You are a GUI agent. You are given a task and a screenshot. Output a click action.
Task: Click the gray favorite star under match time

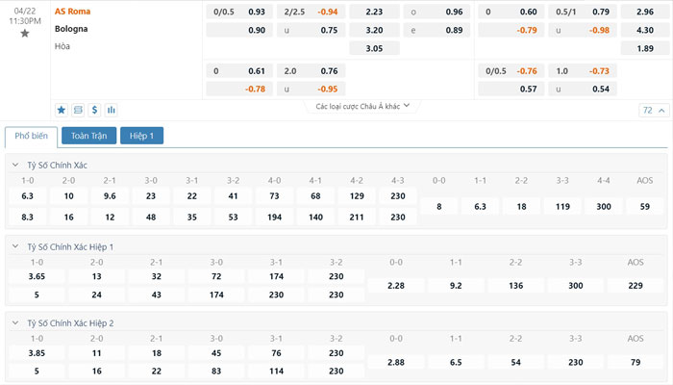pos(25,33)
